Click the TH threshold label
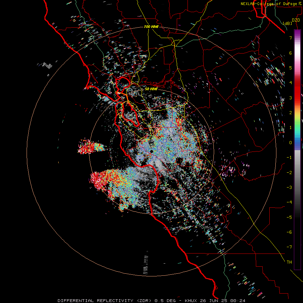This screenshot has width=303, height=303. click(289, 262)
